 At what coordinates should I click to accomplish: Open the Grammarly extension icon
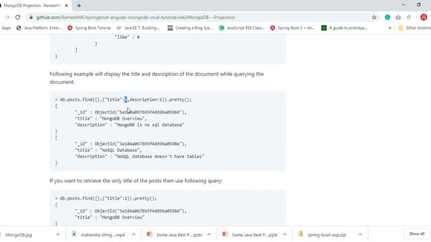coord(387,17)
